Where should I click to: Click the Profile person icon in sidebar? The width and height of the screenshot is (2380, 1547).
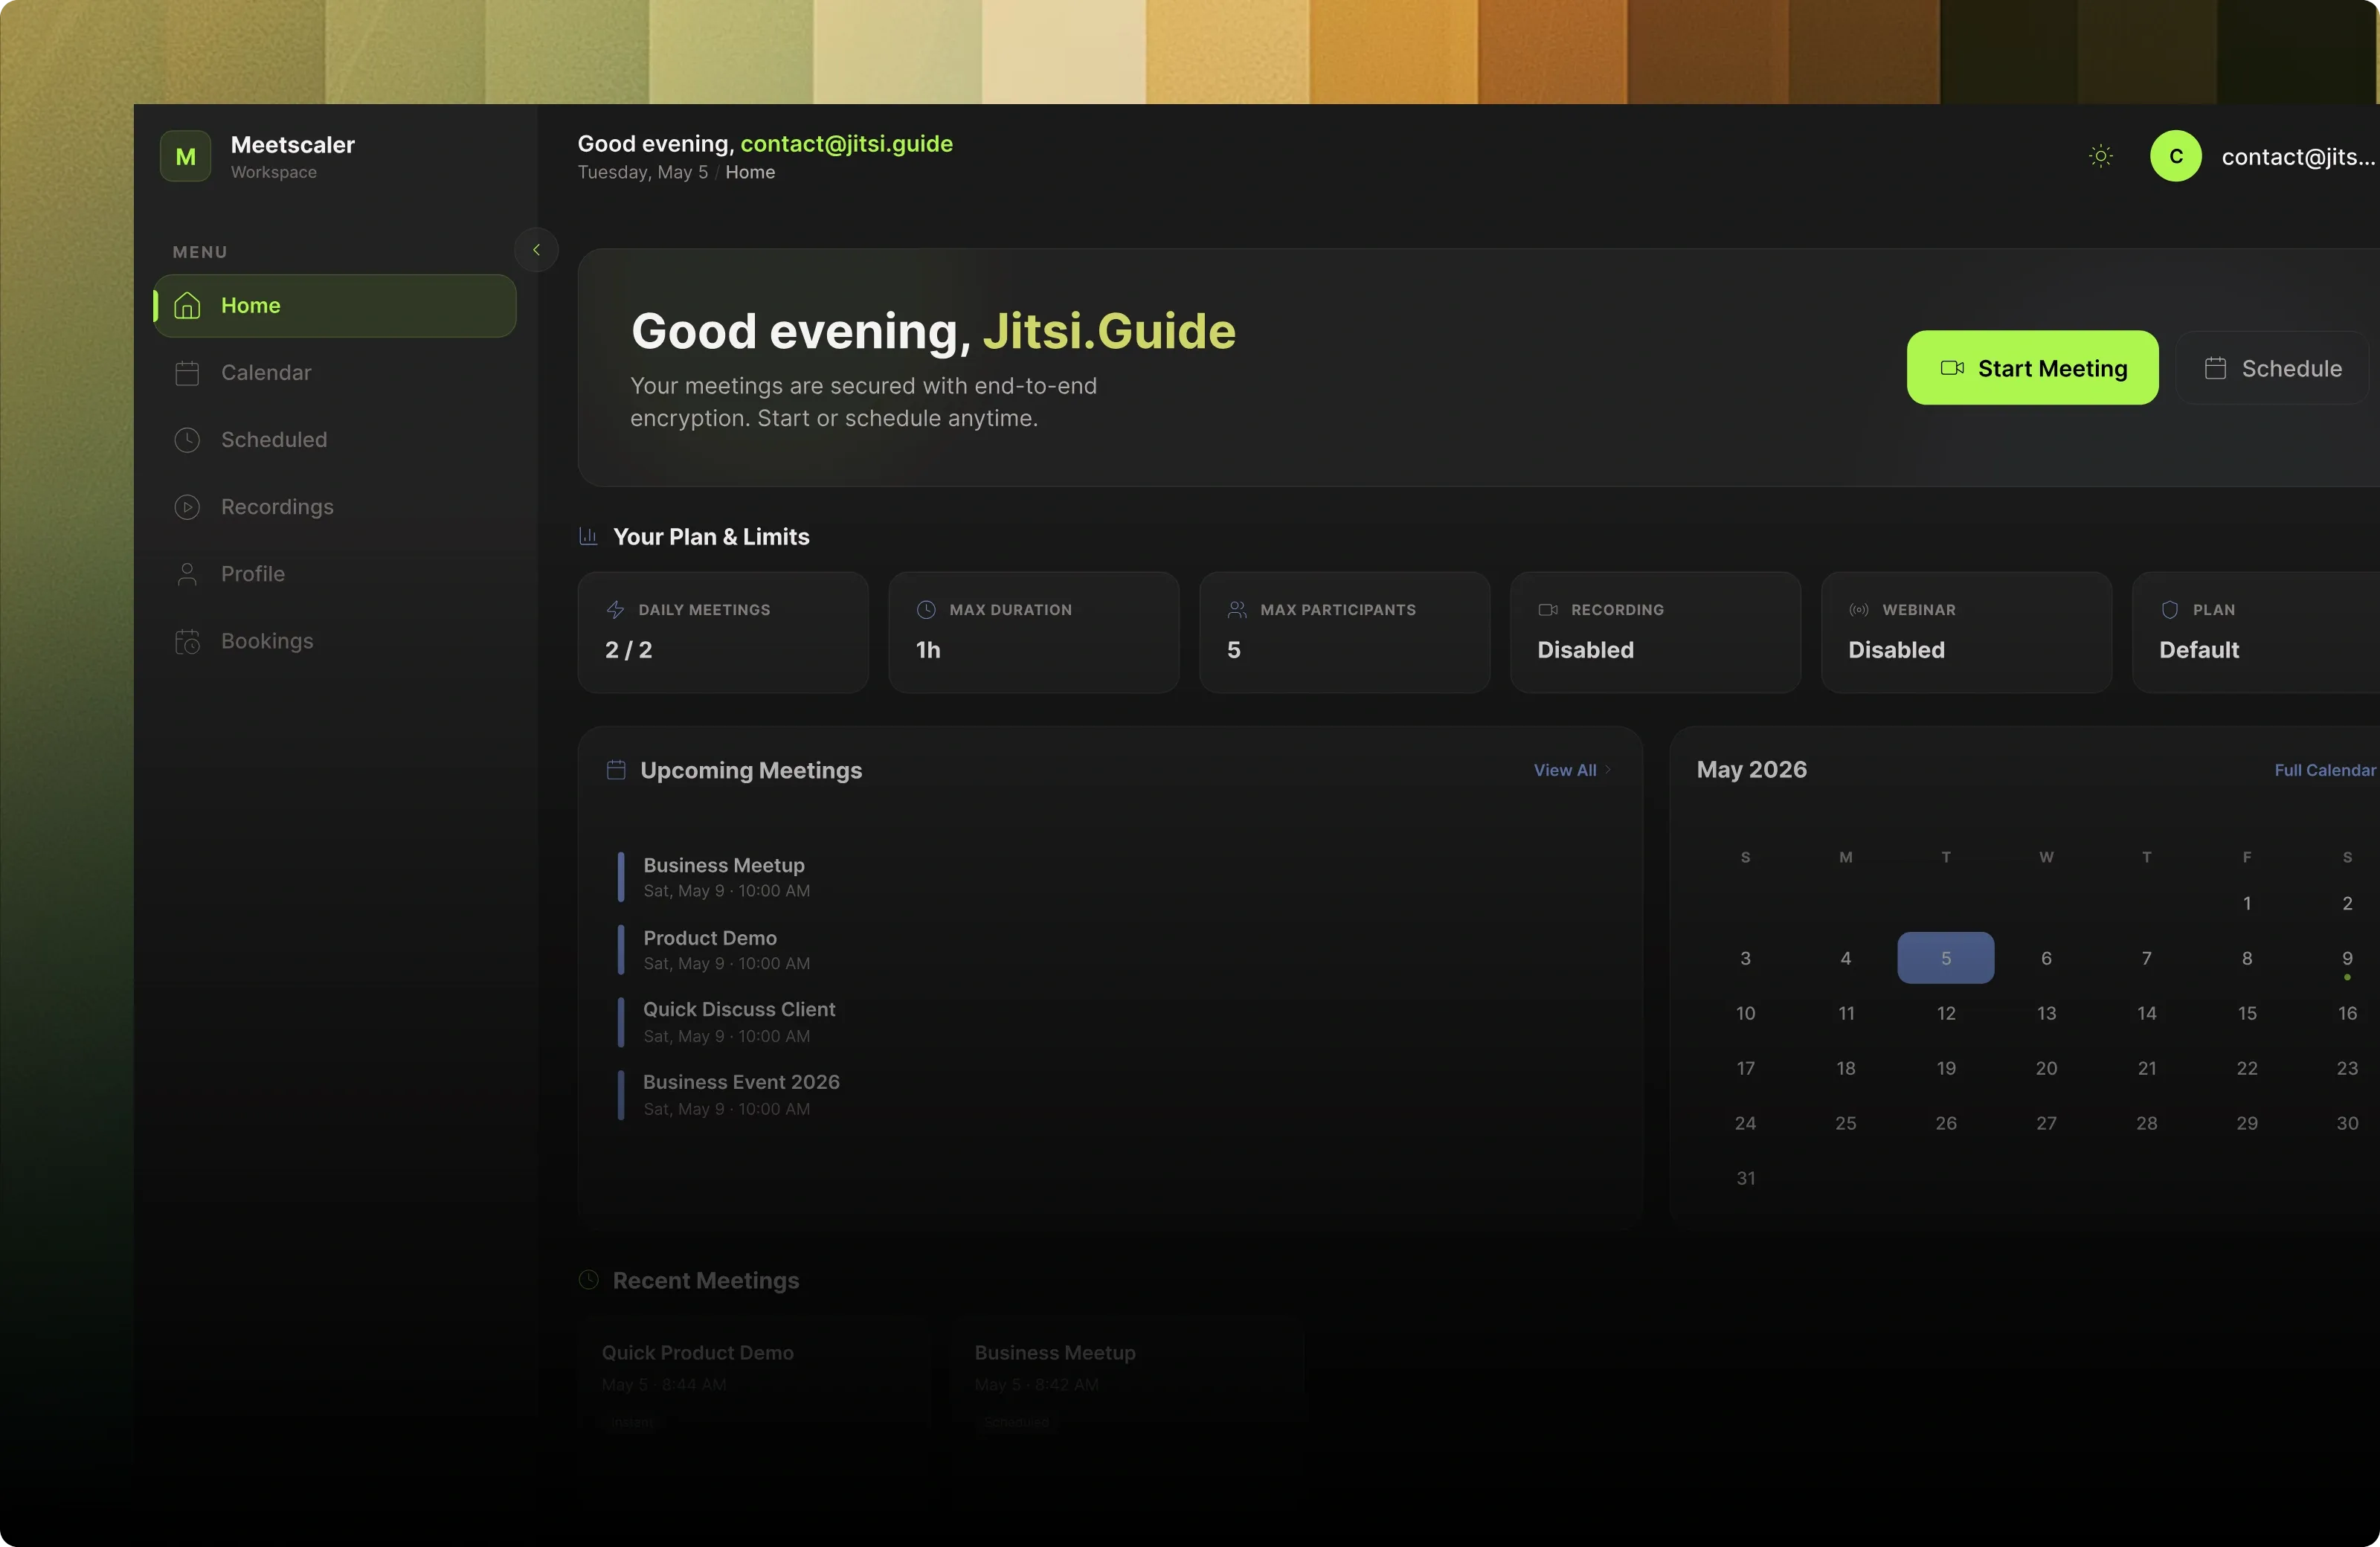[187, 574]
